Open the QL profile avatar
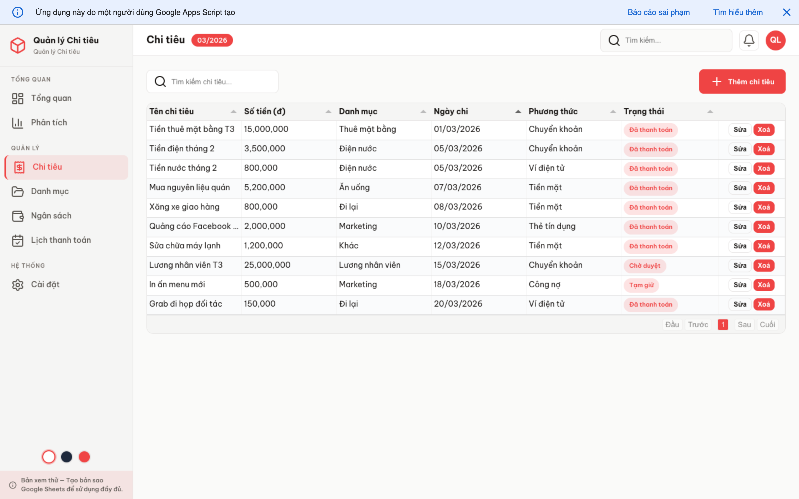The height and width of the screenshot is (499, 799). pyautogui.click(x=775, y=40)
